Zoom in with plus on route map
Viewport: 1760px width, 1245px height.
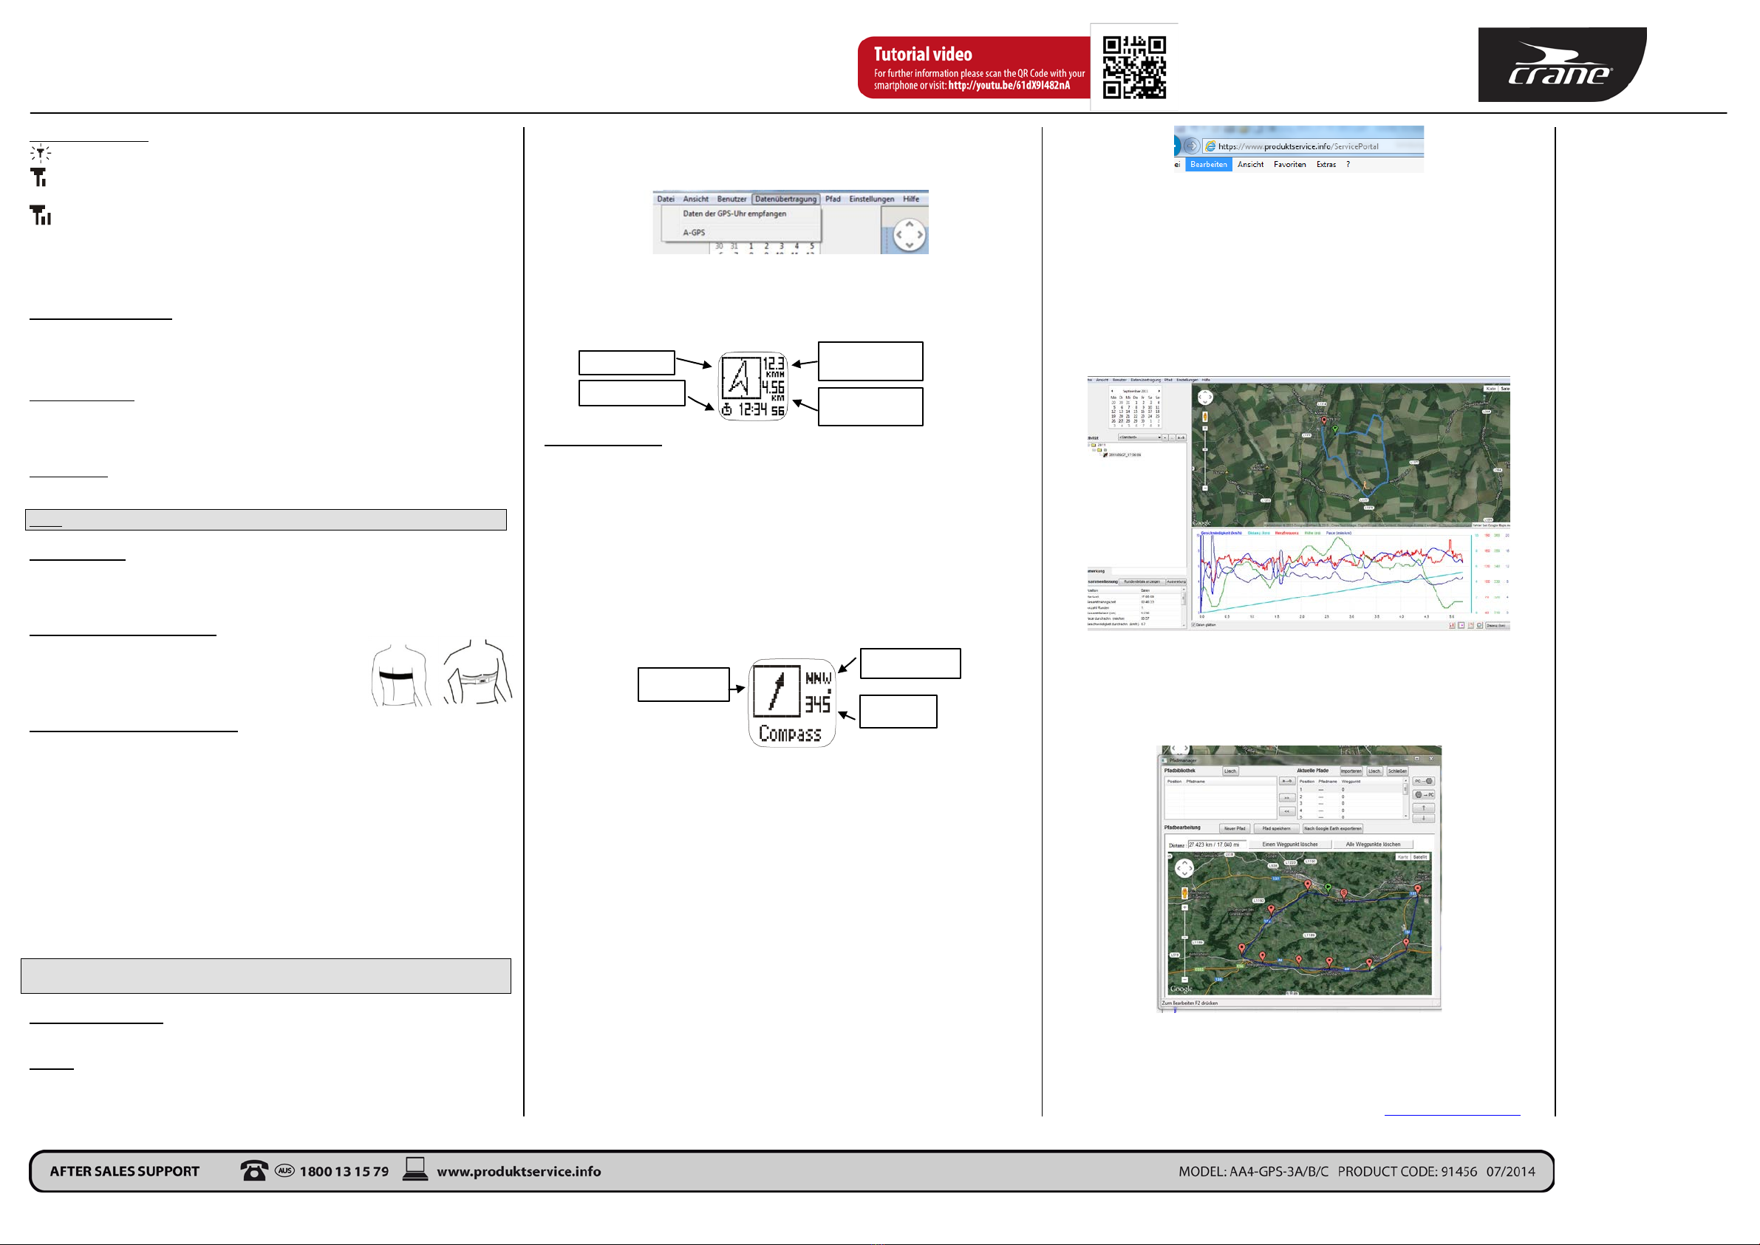(1205, 429)
